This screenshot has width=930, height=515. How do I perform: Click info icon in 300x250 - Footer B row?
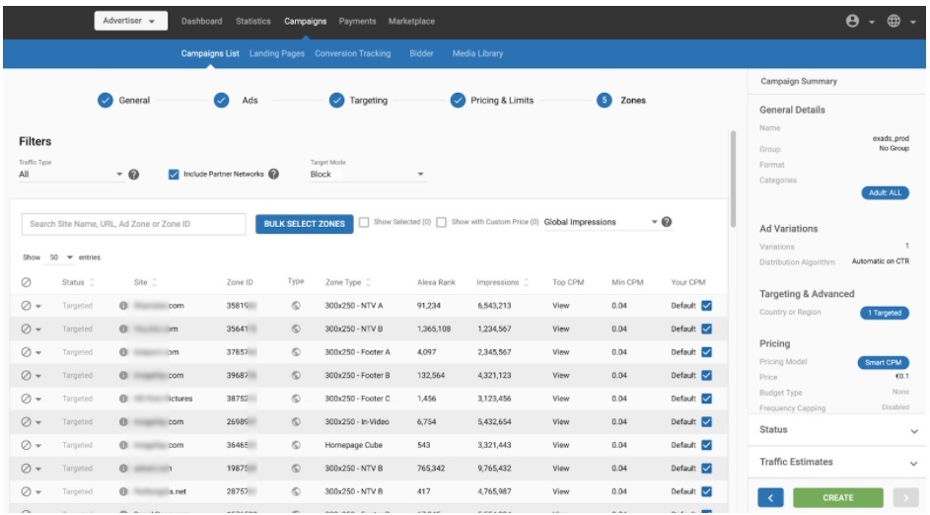123,375
